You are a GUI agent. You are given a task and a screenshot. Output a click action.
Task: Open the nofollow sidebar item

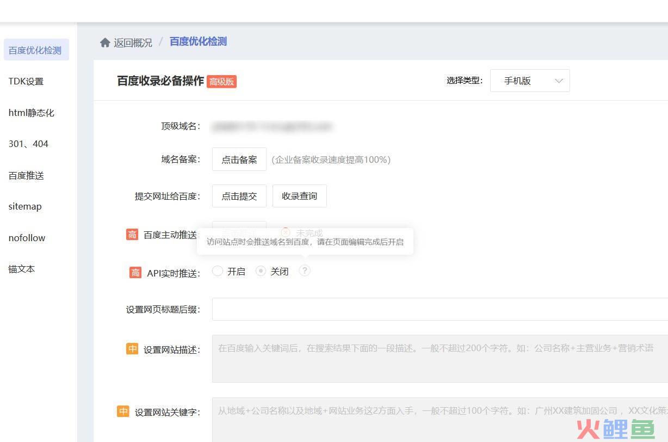point(27,238)
